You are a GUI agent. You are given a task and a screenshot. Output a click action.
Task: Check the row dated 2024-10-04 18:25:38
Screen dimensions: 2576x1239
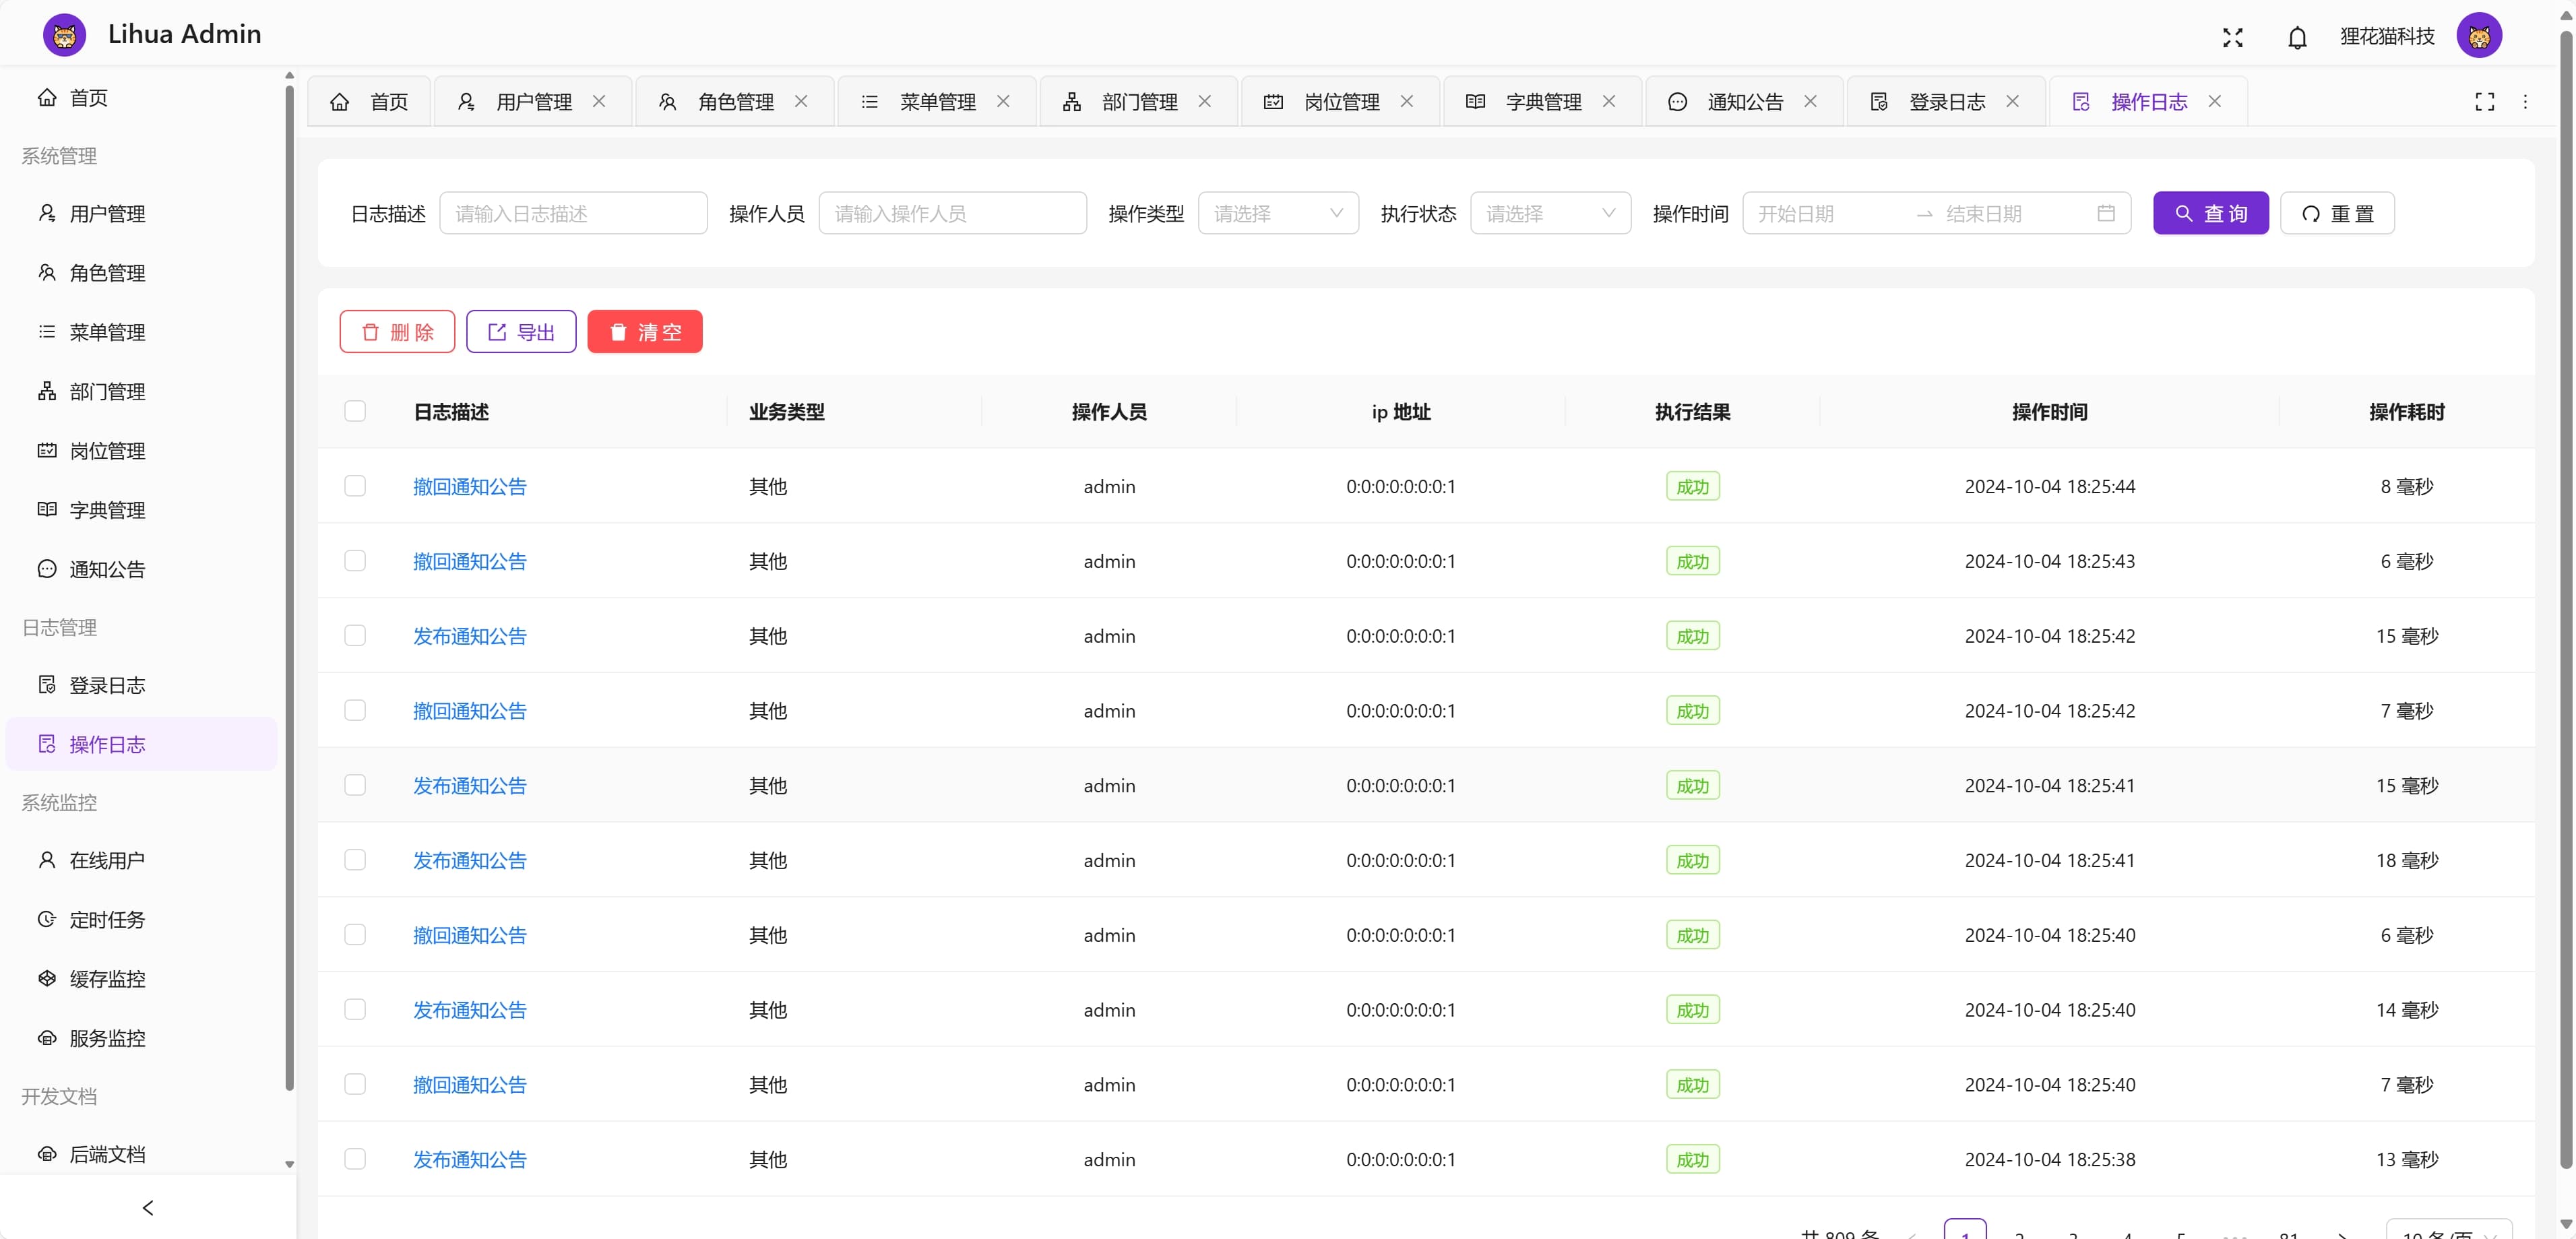pyautogui.click(x=355, y=1159)
